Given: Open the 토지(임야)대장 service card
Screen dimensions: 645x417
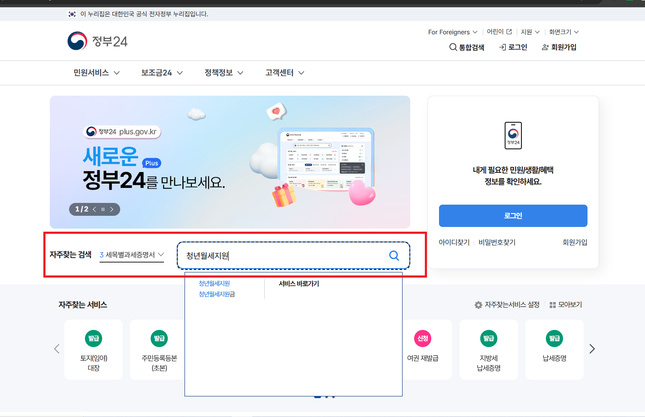Looking at the screenshot, I should (94, 350).
